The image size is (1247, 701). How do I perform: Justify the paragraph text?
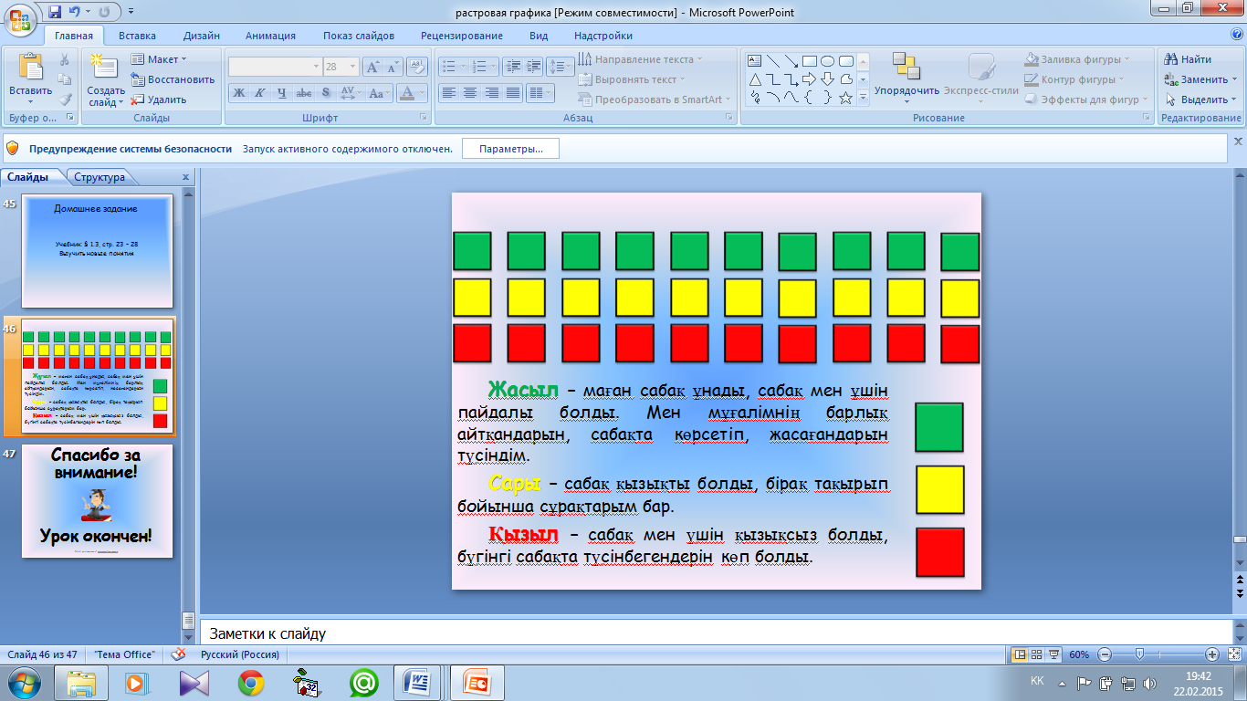513,92
